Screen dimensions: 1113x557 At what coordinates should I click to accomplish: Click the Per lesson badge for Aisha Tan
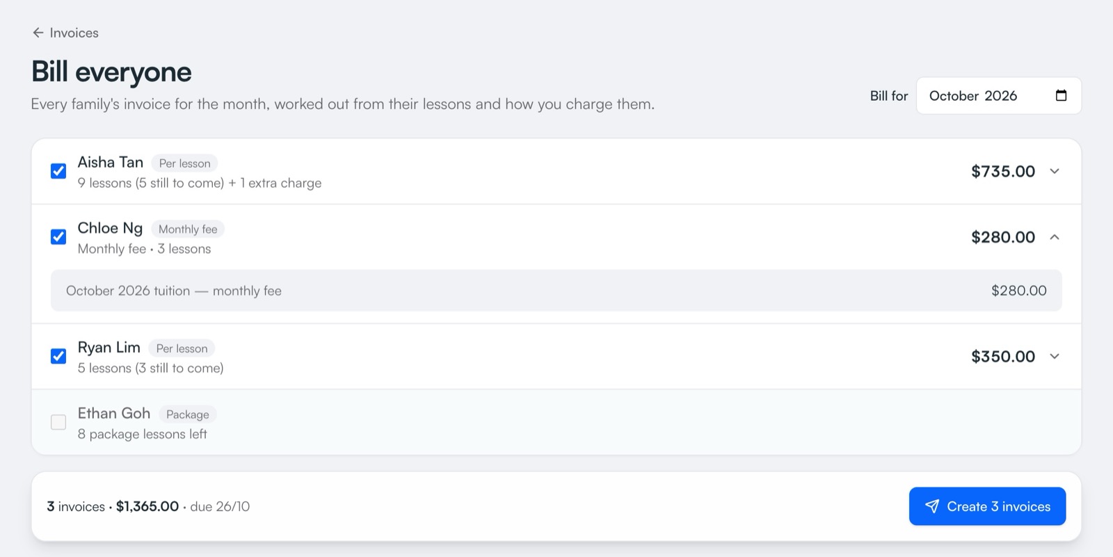coord(184,163)
